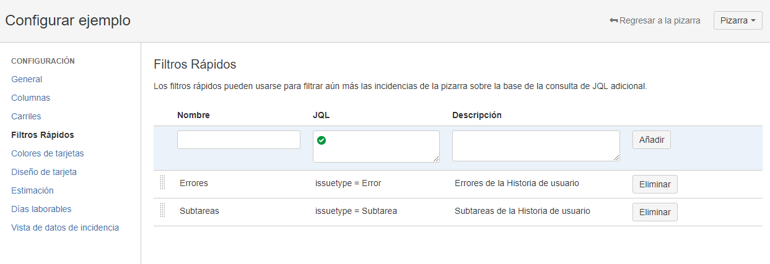Go to Columnas settings

pos(30,98)
